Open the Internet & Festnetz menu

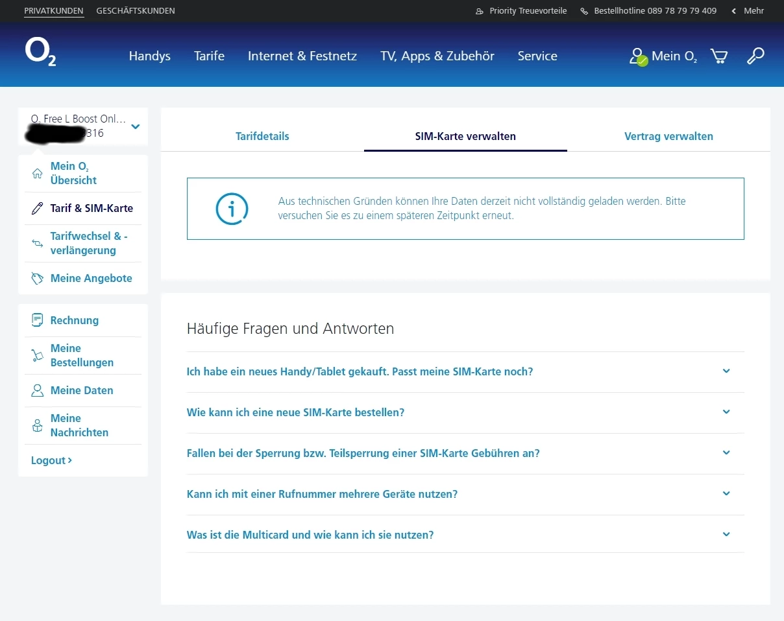tap(302, 56)
